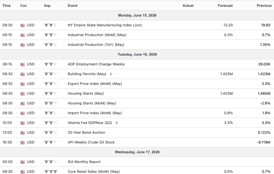
Task: Click importance bulls in Housing Starts (May) row
Action: (x=51, y=94)
